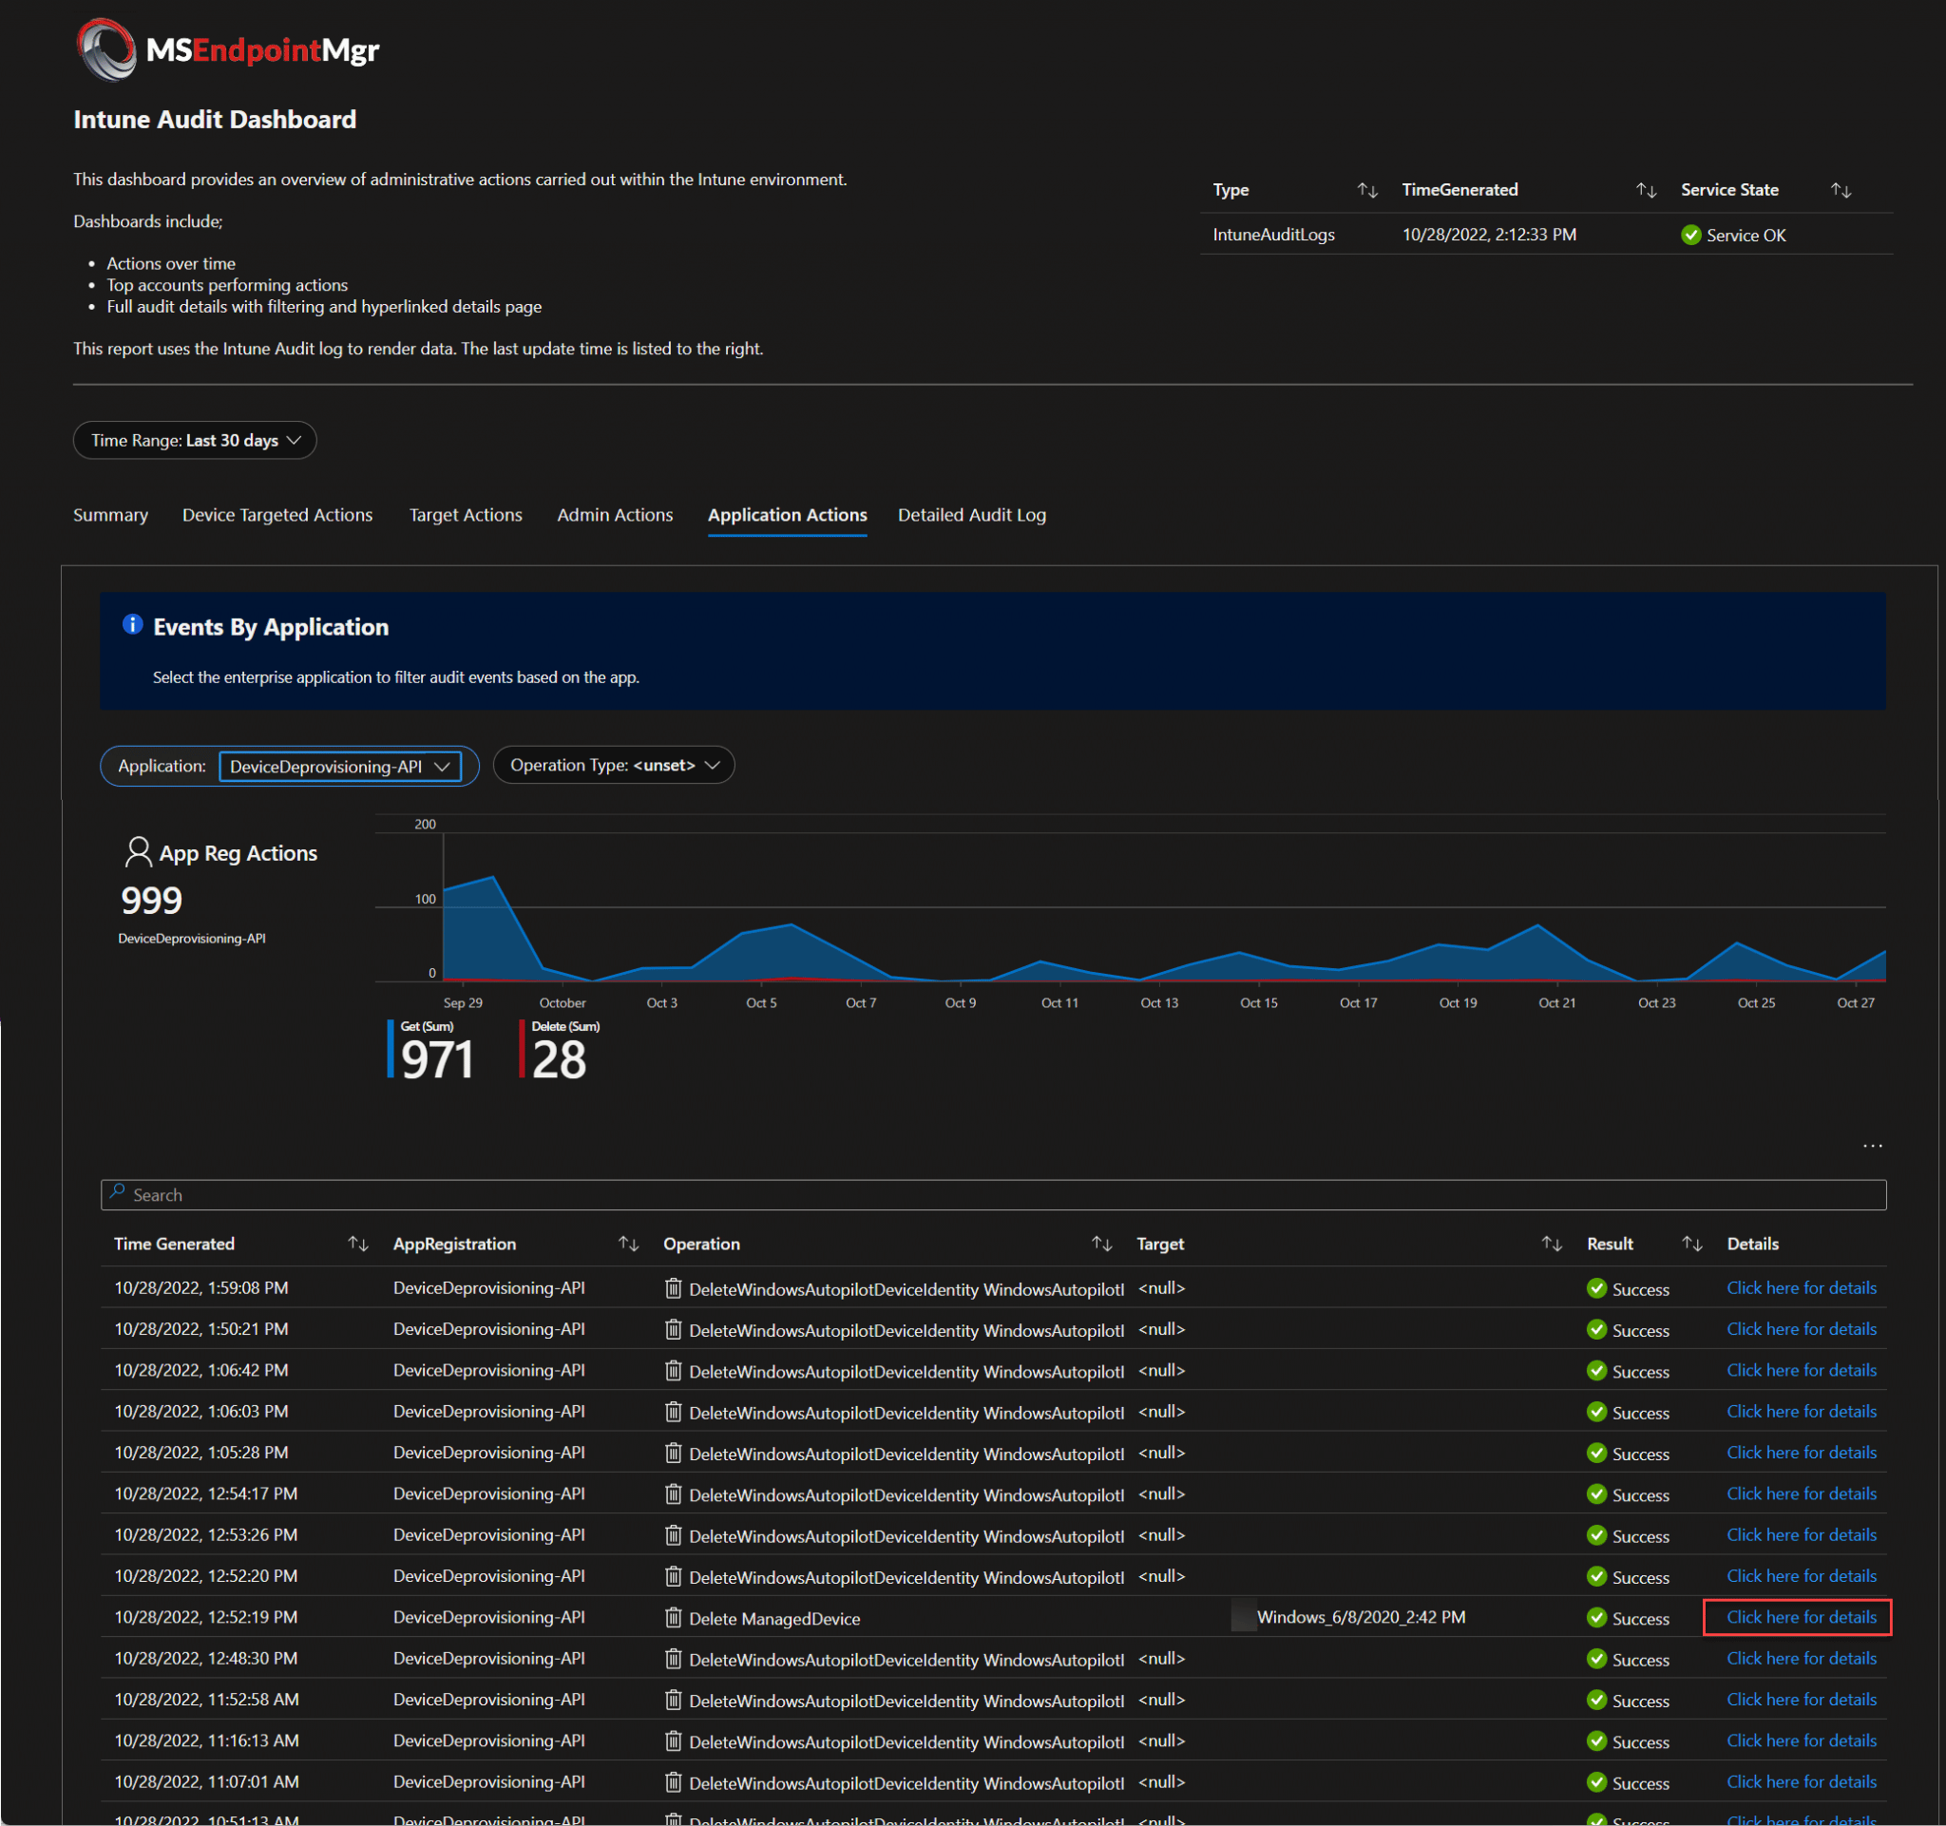Viewport: 1946px width, 1826px height.
Task: Switch to the Detailed Audit Log tab
Action: point(971,515)
